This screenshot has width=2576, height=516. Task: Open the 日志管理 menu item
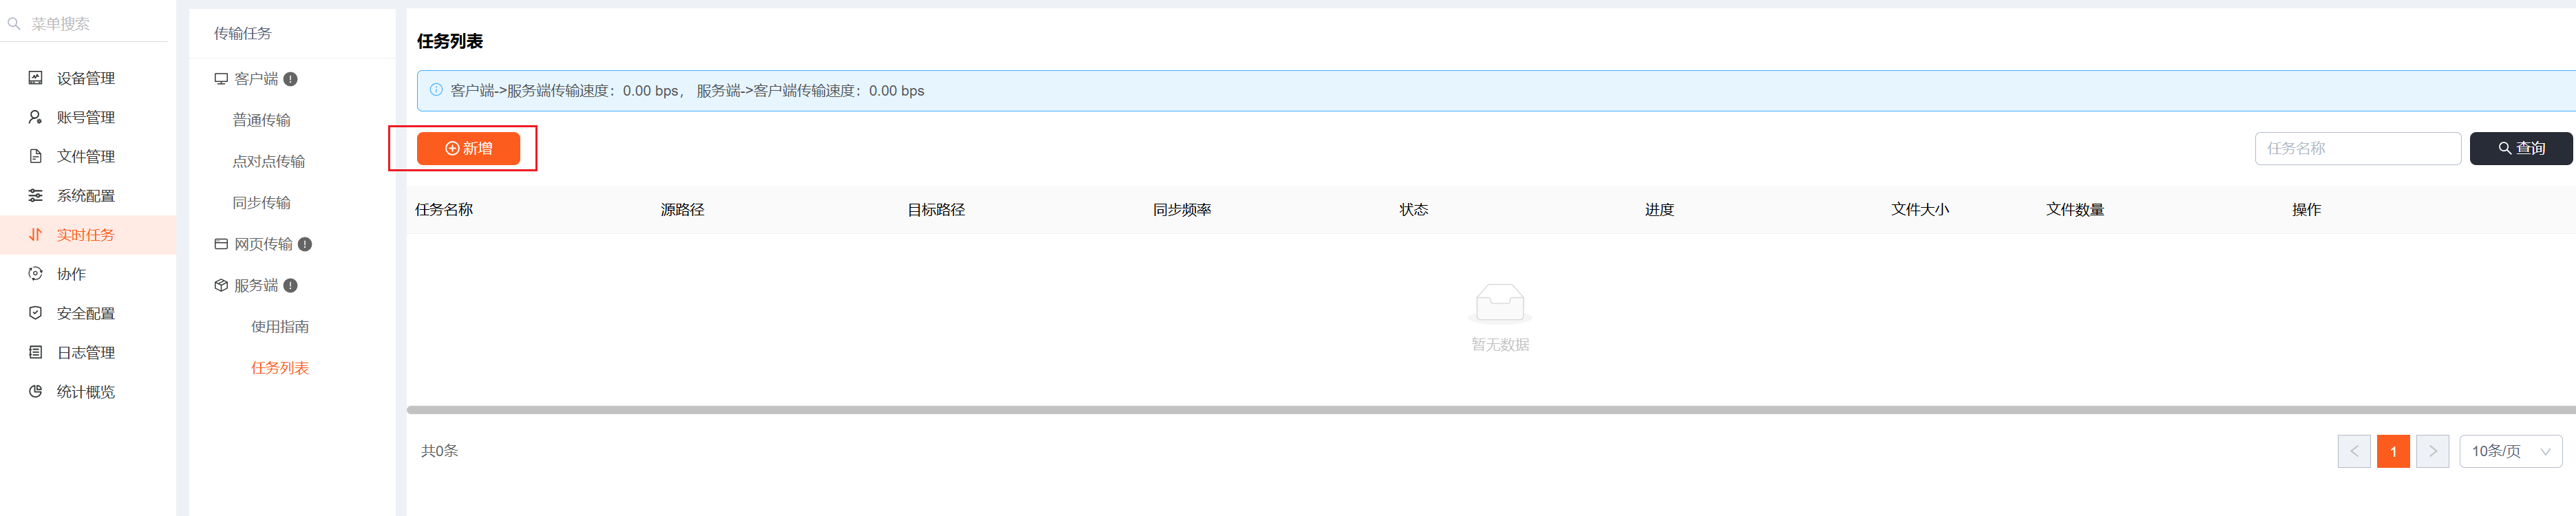(85, 352)
